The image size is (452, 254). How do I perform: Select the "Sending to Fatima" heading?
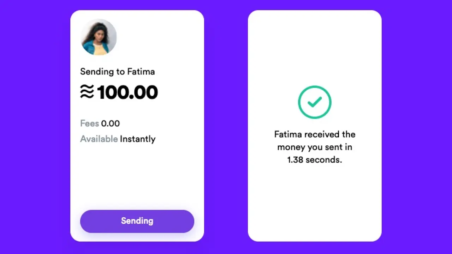coord(117,72)
